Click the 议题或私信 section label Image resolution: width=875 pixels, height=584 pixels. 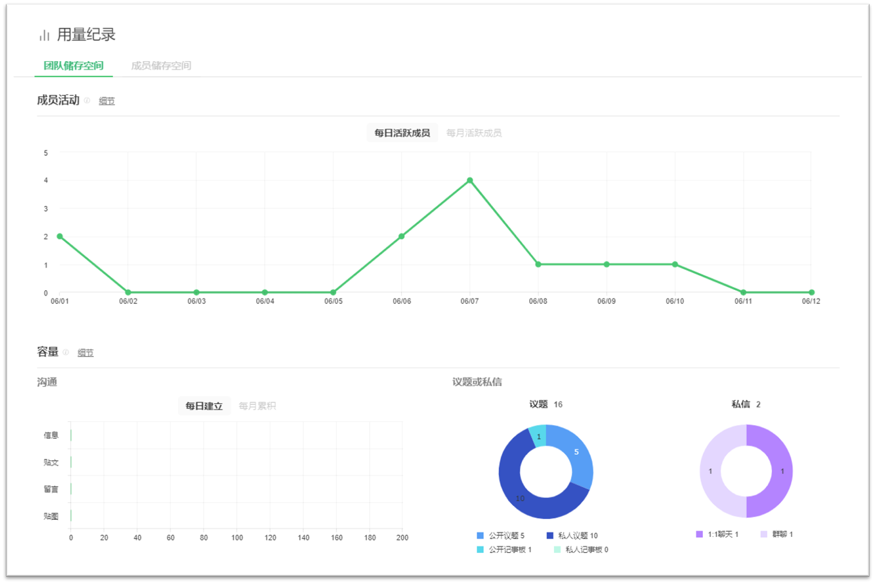coord(477,382)
